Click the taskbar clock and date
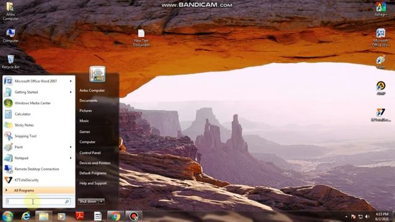The image size is (395, 222). [x=382, y=216]
